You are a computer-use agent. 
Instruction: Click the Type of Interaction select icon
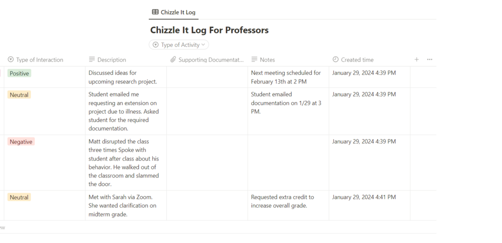11,60
